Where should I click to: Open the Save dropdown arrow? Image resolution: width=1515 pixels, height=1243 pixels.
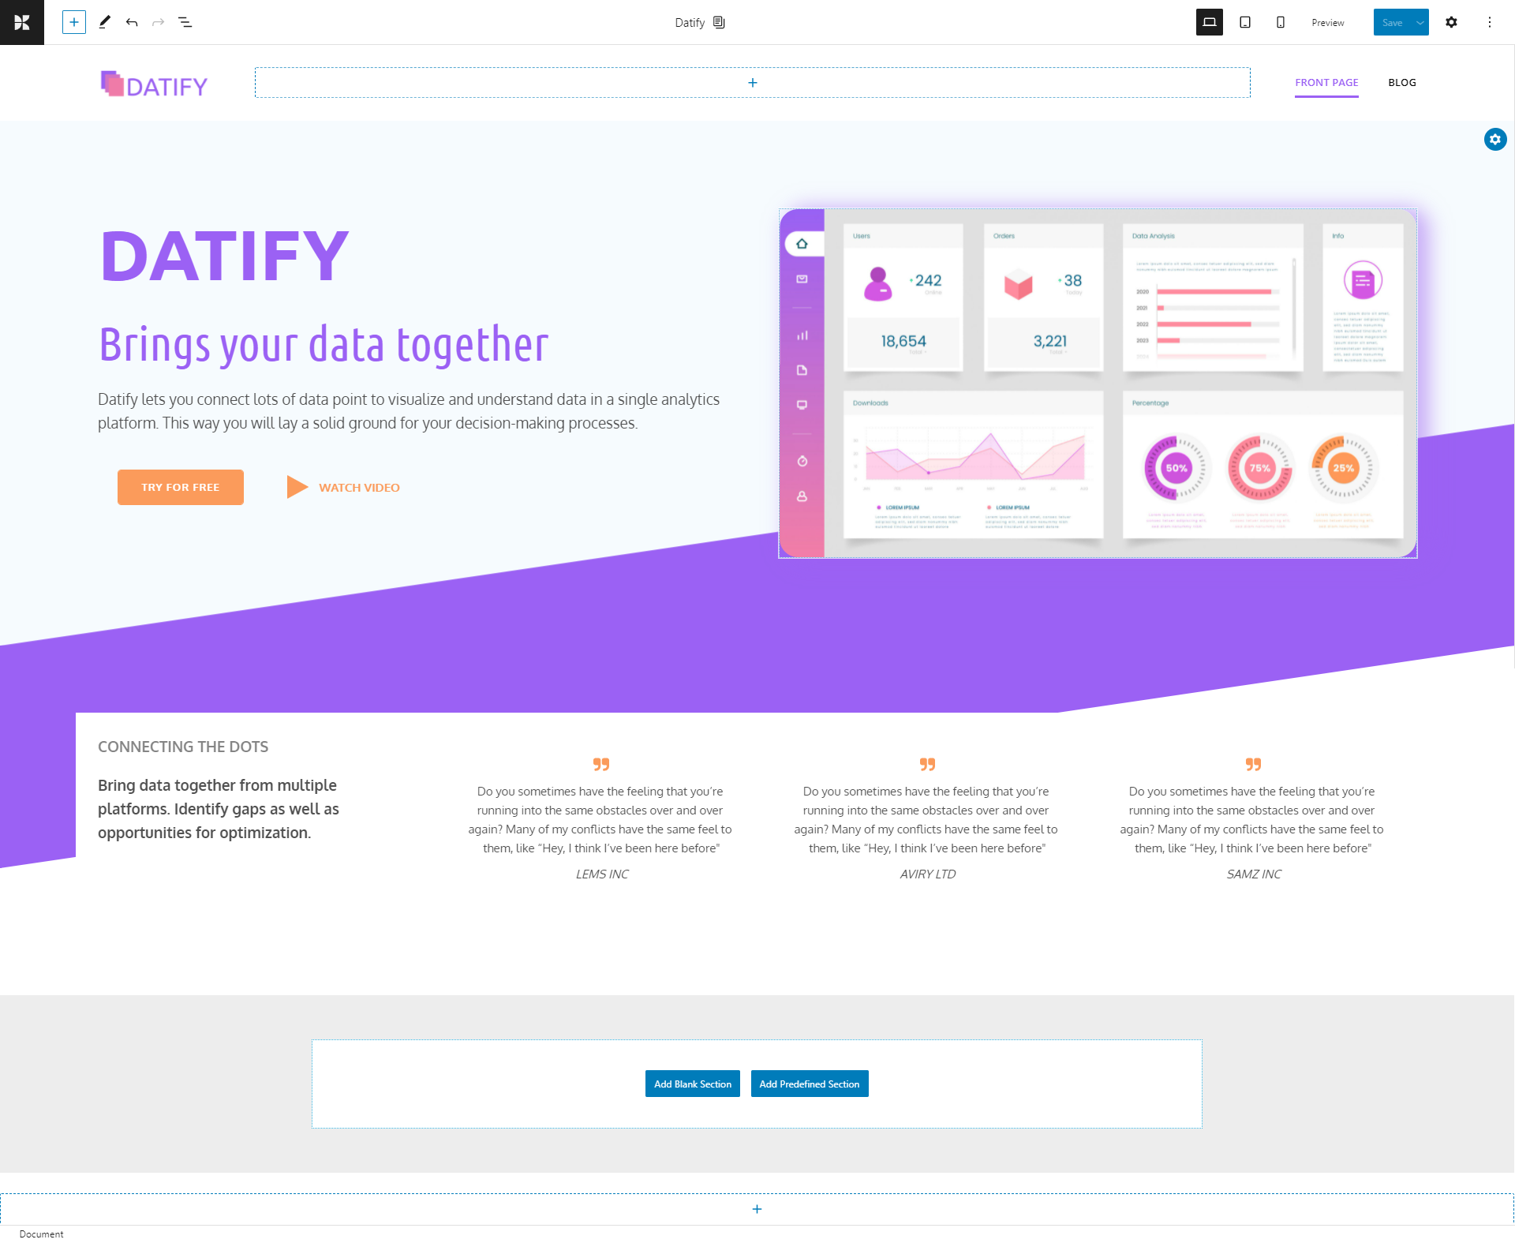point(1418,23)
